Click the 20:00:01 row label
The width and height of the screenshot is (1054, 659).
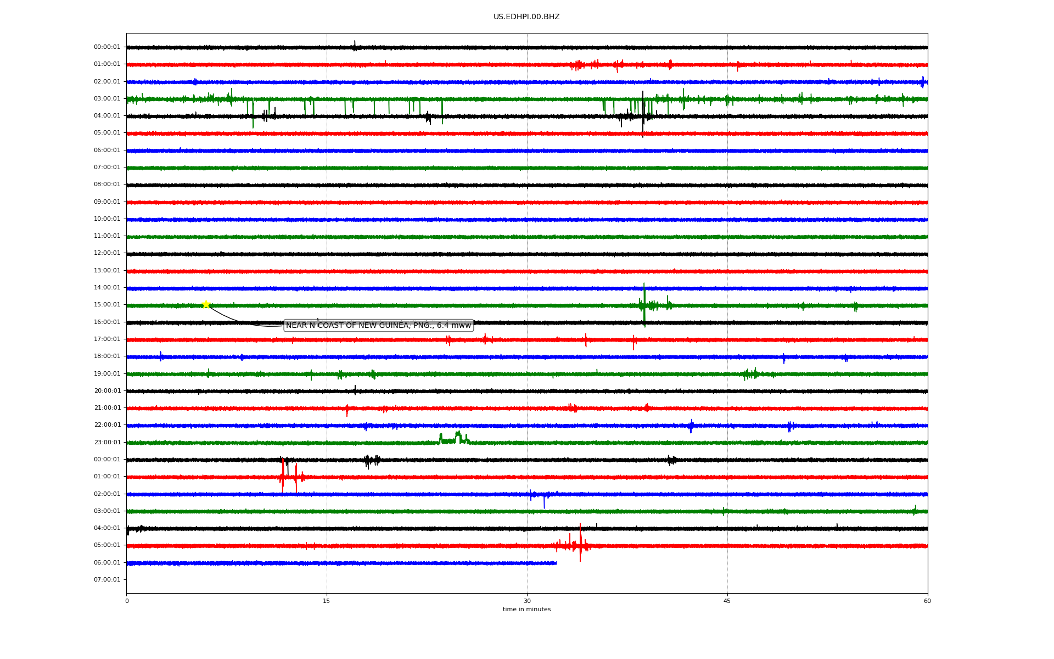point(107,390)
